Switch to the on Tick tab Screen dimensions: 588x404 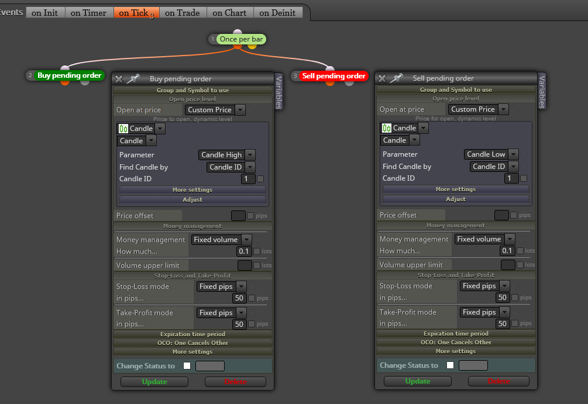click(136, 13)
